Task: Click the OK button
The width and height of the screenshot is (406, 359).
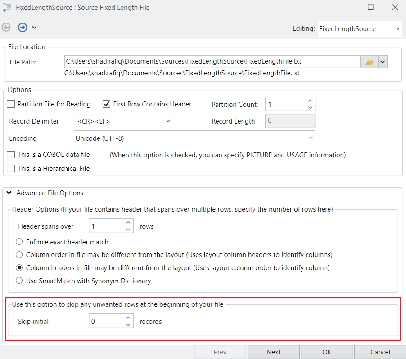Action: click(x=327, y=352)
